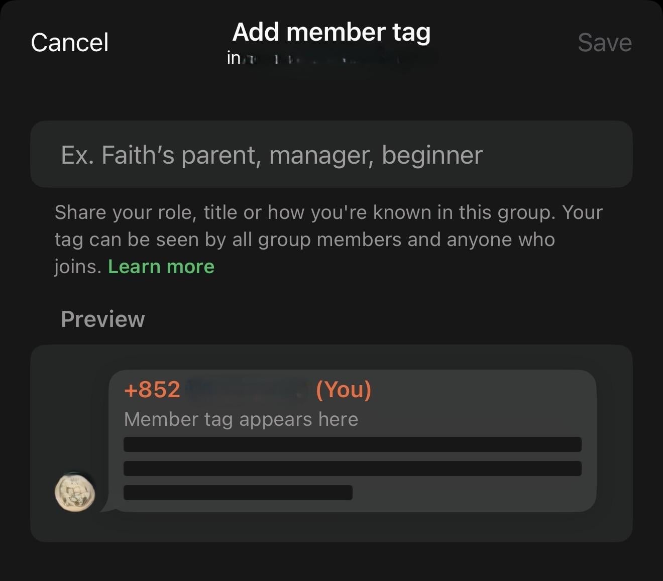
Task: Select the 'Member tag appears here' text
Action: click(241, 419)
